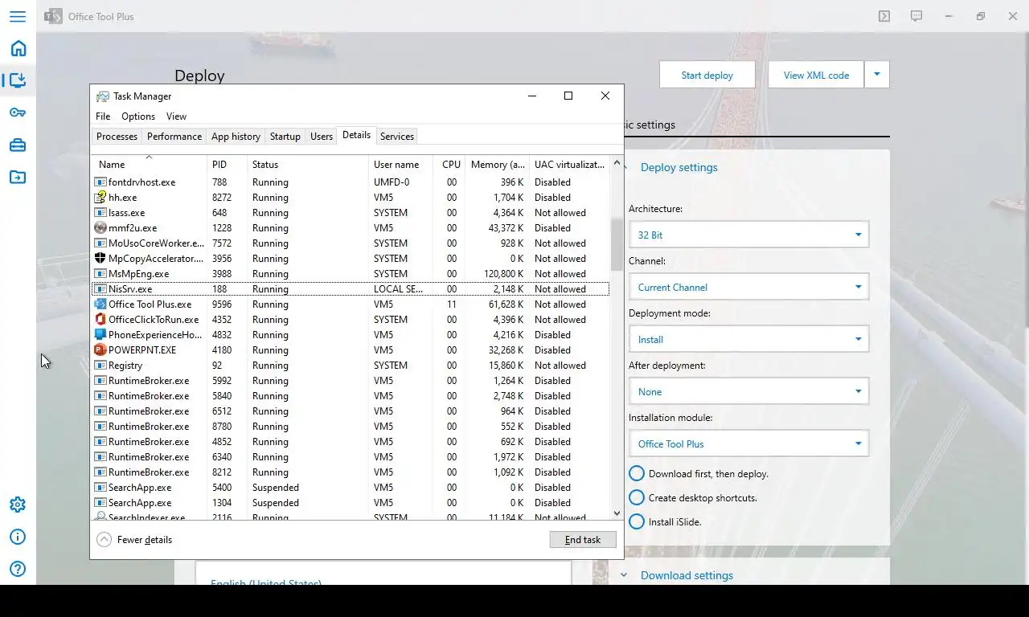Open Task Manager View menu
This screenshot has height=617, width=1029.
pyautogui.click(x=176, y=116)
